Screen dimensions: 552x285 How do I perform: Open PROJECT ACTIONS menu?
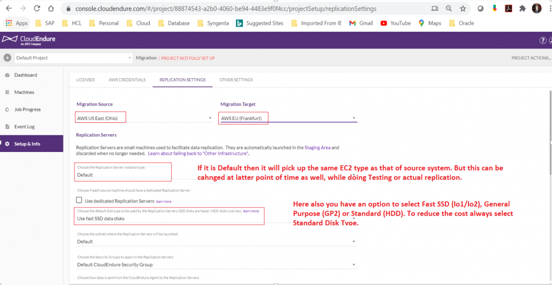click(531, 58)
